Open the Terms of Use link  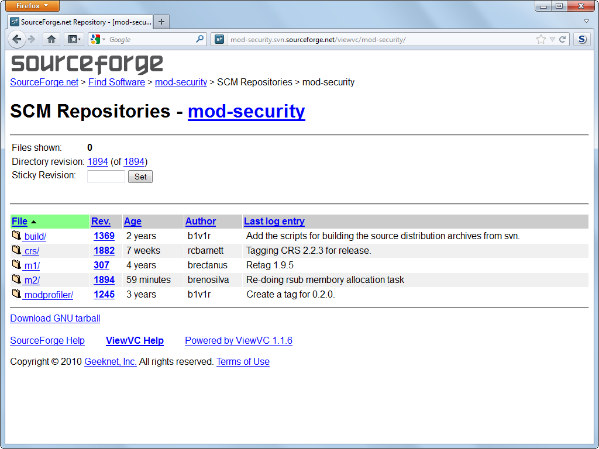(243, 361)
